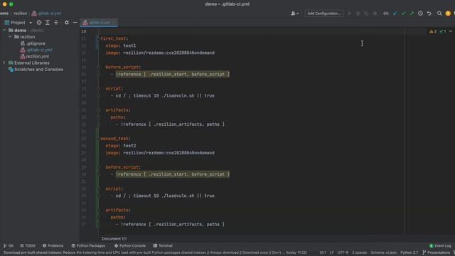Click the Debug bug icon in toolbar
Image resolution: width=455 pixels, height=256 pixels.
[x=358, y=14]
